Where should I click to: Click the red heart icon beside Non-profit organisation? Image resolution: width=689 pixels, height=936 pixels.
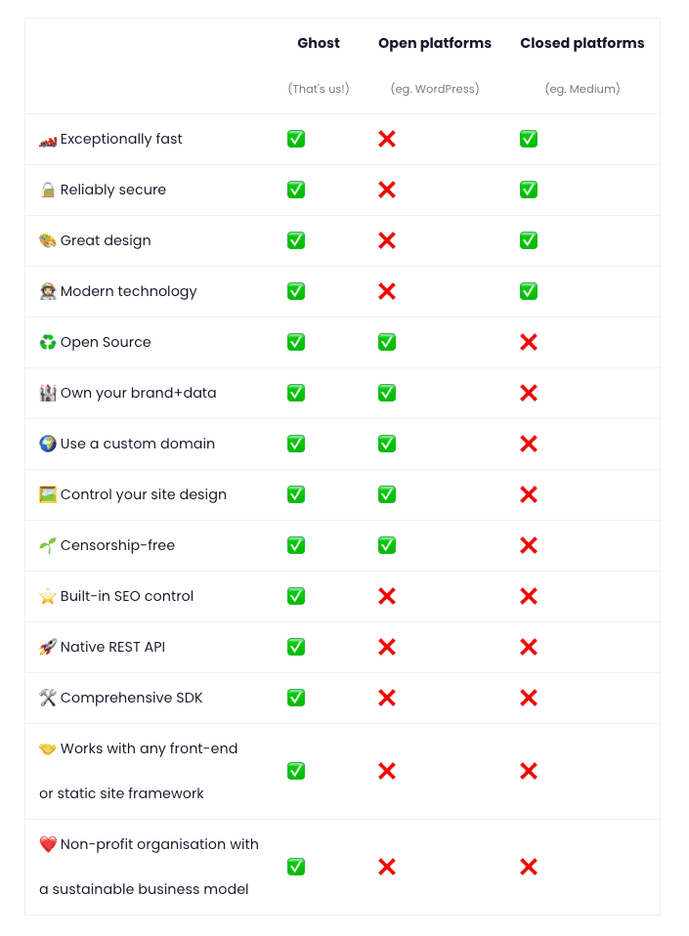coord(48,844)
